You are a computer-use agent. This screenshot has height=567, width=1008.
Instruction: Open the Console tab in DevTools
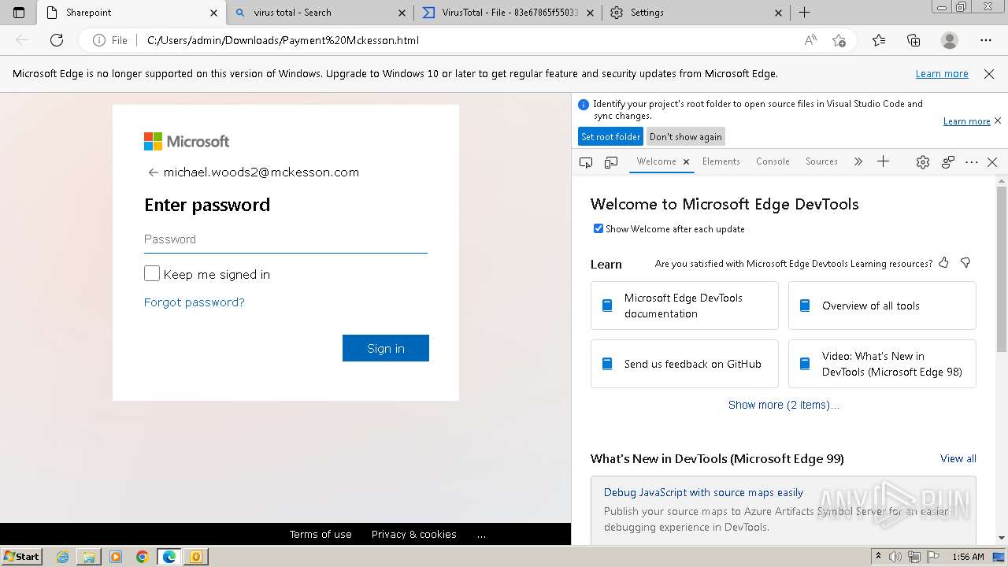pyautogui.click(x=773, y=161)
